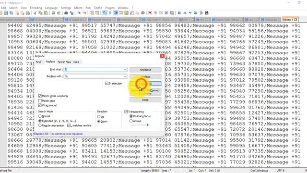Image resolution: width=307 pixels, height=173 pixels.
Task: Select the new 4 document tab
Action: point(290,20)
